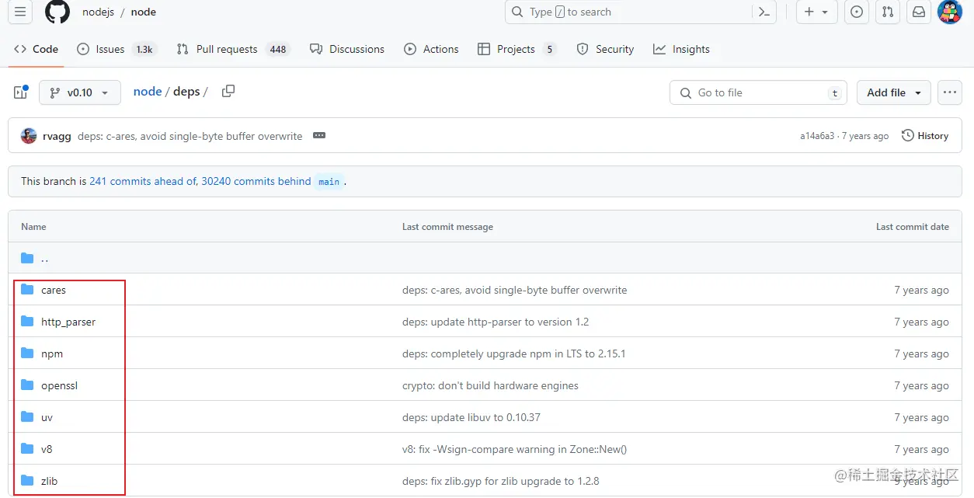Open the create new plus dropdown

click(816, 12)
